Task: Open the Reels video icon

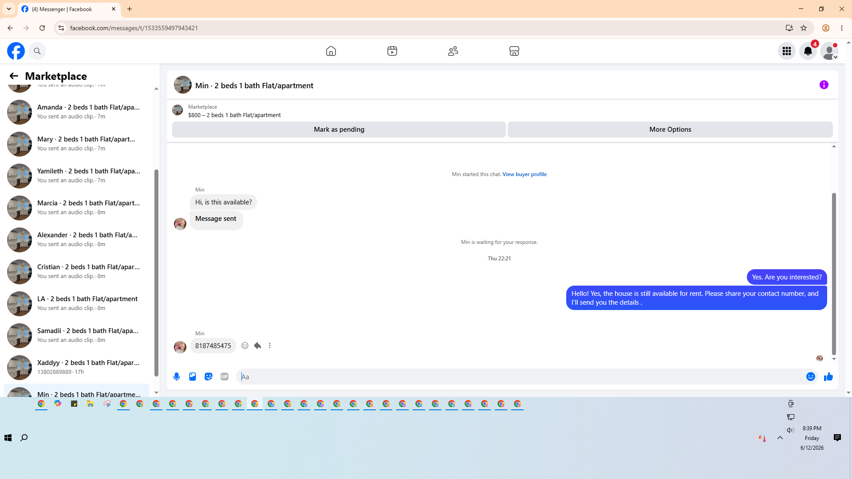Action: (392, 51)
